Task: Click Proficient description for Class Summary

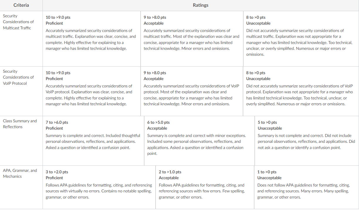Action: 93,142
